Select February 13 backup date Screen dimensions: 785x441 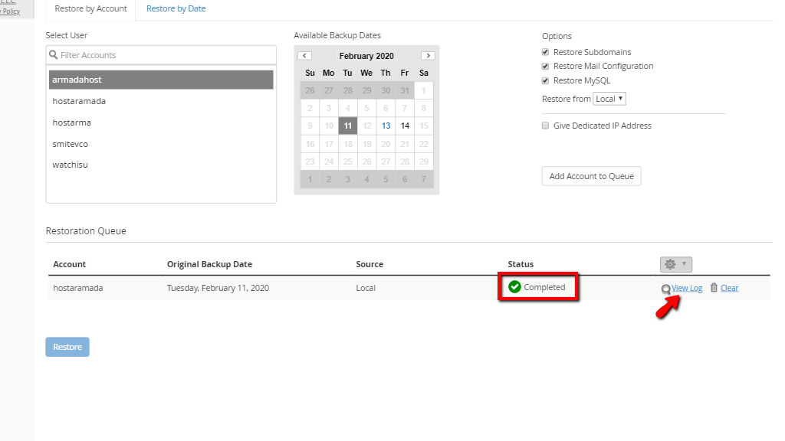[x=386, y=126]
